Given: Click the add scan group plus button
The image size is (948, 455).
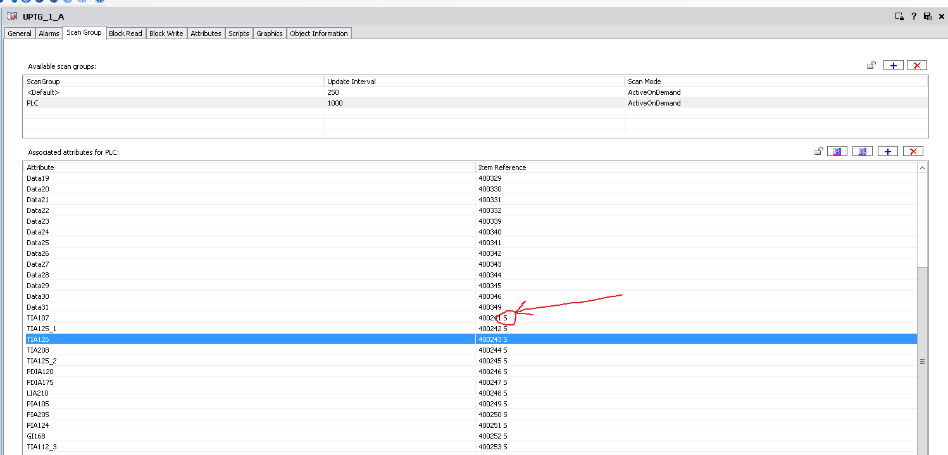Looking at the screenshot, I should (893, 65).
